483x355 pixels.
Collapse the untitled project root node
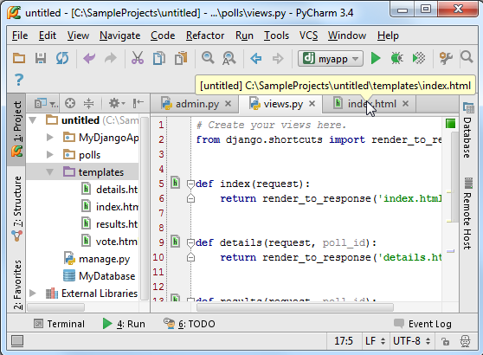point(33,120)
